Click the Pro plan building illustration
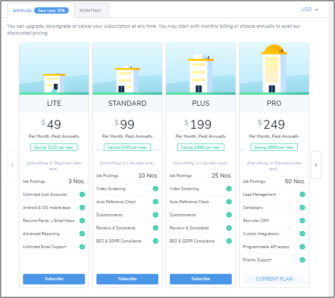The height and width of the screenshot is (298, 335). (274, 68)
